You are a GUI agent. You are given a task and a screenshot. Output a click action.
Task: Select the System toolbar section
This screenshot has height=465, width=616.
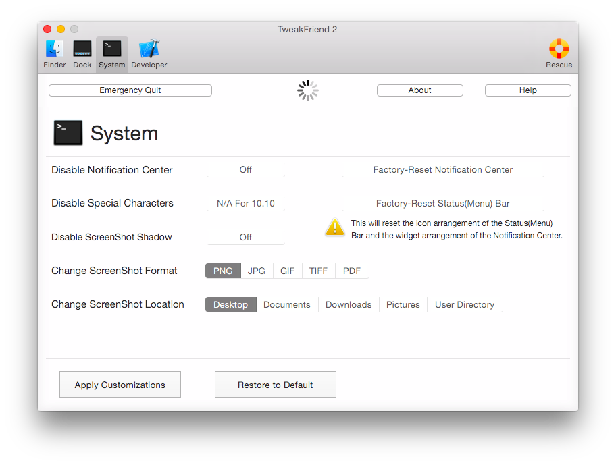[112, 55]
